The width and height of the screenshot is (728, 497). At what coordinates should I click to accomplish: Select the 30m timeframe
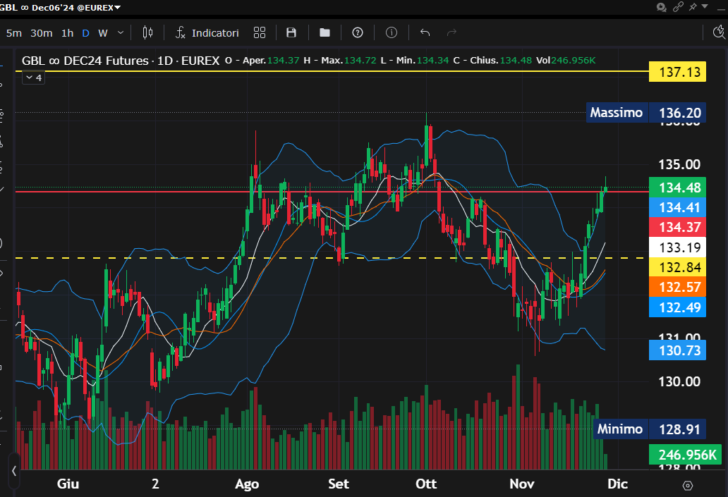tap(42, 32)
